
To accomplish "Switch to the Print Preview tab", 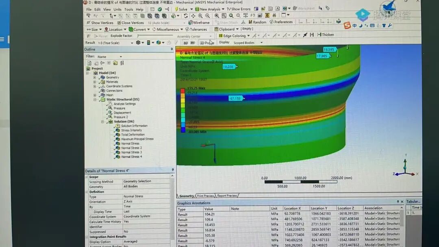I will 205,196.
